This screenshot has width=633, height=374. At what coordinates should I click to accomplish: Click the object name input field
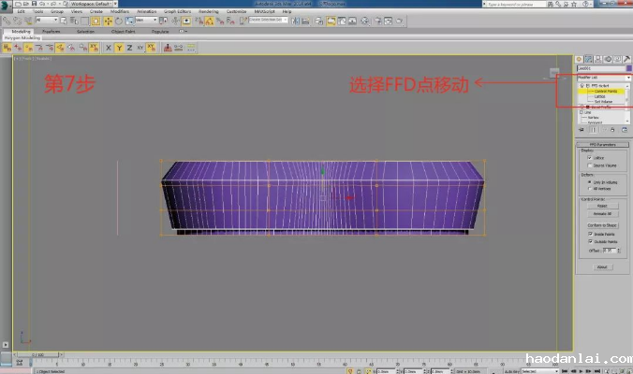[601, 68]
